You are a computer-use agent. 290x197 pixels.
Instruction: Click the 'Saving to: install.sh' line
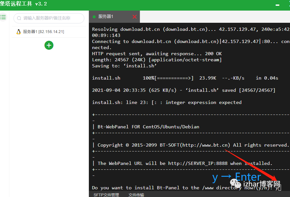(x=124, y=66)
